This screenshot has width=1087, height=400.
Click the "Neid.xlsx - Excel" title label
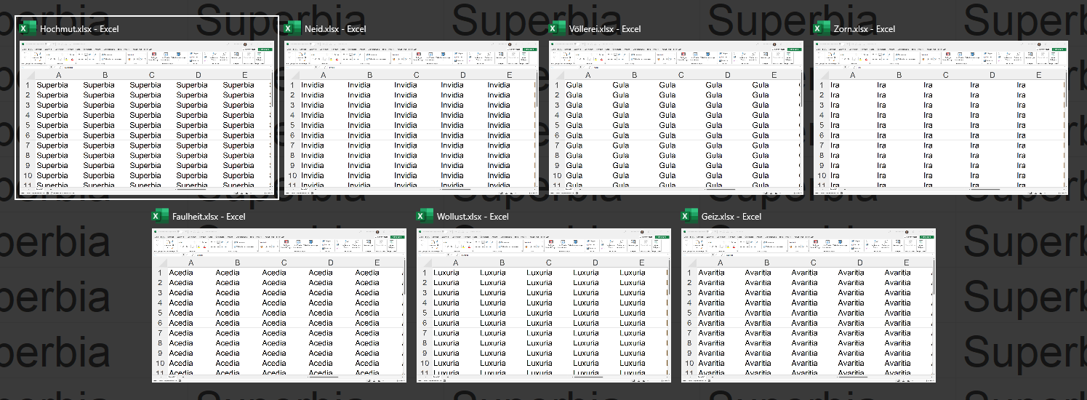[334, 29]
